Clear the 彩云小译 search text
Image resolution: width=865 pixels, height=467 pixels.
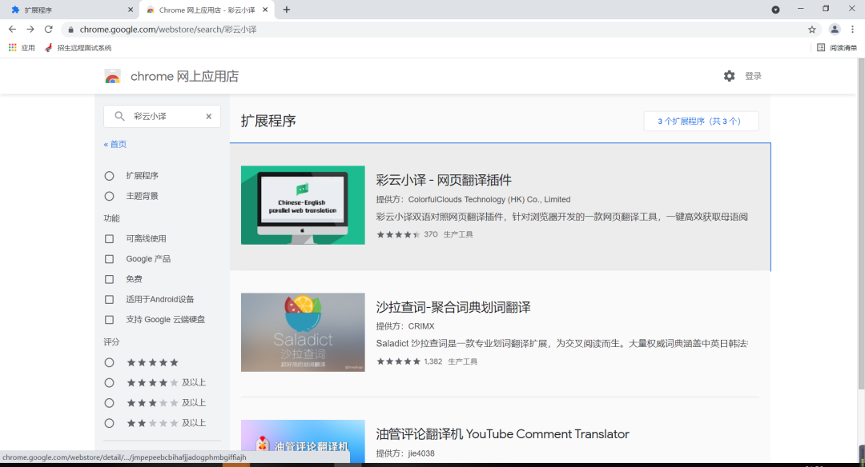[x=208, y=116]
